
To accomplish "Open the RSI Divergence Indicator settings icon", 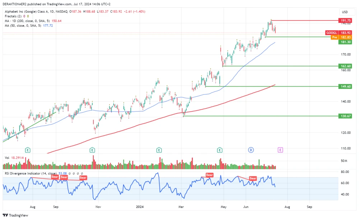I will point(74,173).
